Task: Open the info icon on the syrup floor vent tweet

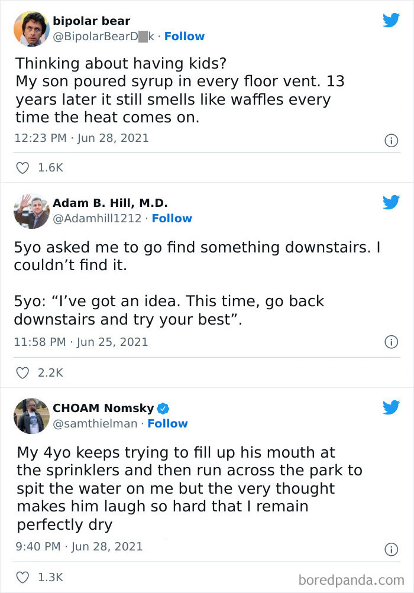Action: pyautogui.click(x=392, y=141)
